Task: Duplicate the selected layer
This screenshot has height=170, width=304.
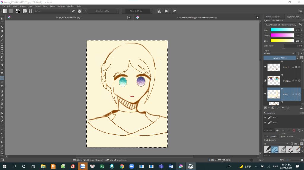Action: click(273, 108)
